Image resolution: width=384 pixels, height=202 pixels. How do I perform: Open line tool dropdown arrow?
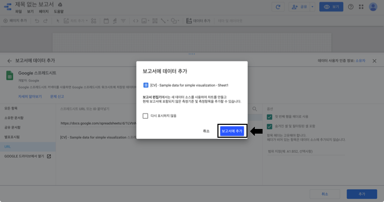point(168,21)
